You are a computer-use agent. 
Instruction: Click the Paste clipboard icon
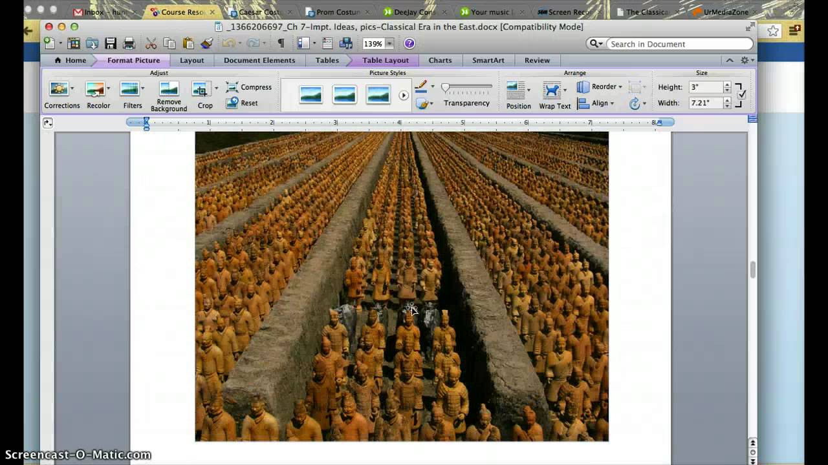(188, 43)
